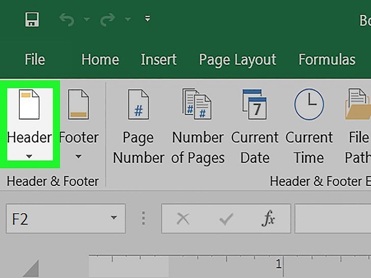The width and height of the screenshot is (371, 278).
Task: Open the File tab
Action: click(x=35, y=59)
